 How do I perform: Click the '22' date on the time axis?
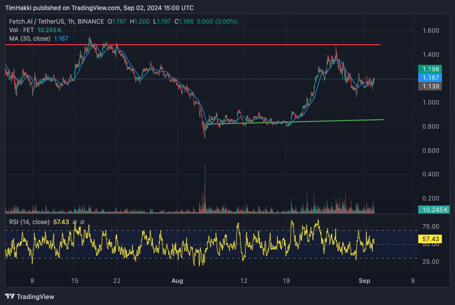pos(117,281)
